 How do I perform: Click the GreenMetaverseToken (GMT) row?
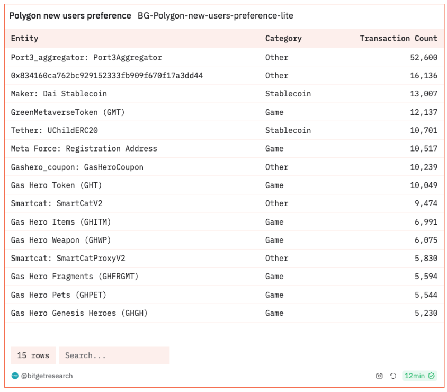(68, 112)
